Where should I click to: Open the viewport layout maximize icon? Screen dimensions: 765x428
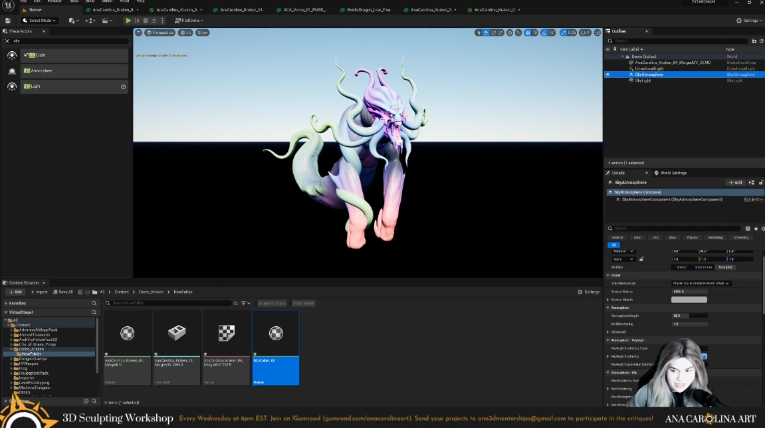point(597,33)
